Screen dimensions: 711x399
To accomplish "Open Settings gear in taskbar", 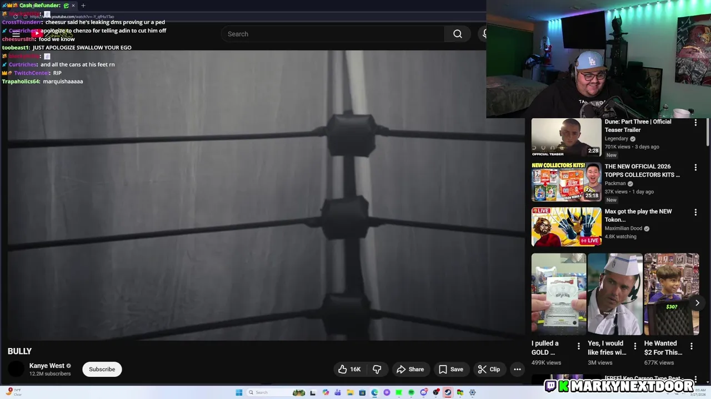I will (x=472, y=392).
